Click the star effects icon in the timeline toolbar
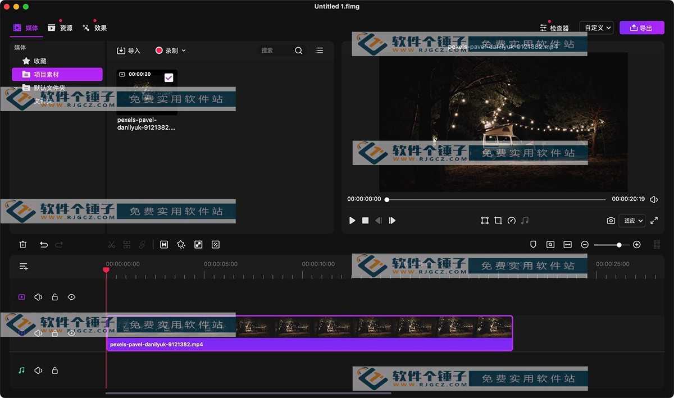Viewport: 674px width, 398px height. tap(181, 245)
